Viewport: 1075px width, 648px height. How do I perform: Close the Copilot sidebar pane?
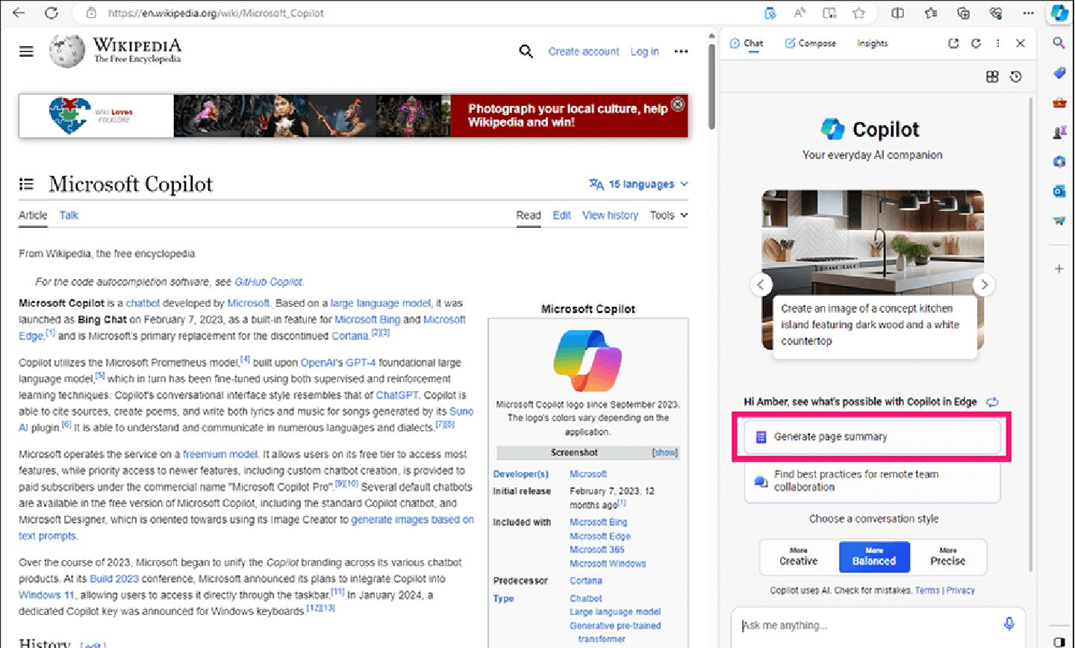point(1021,43)
